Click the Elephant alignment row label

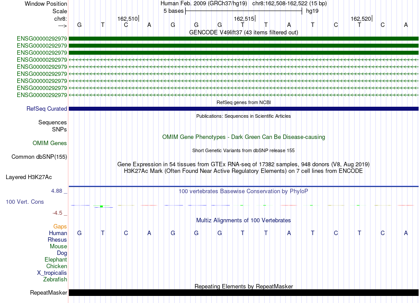[56, 259]
